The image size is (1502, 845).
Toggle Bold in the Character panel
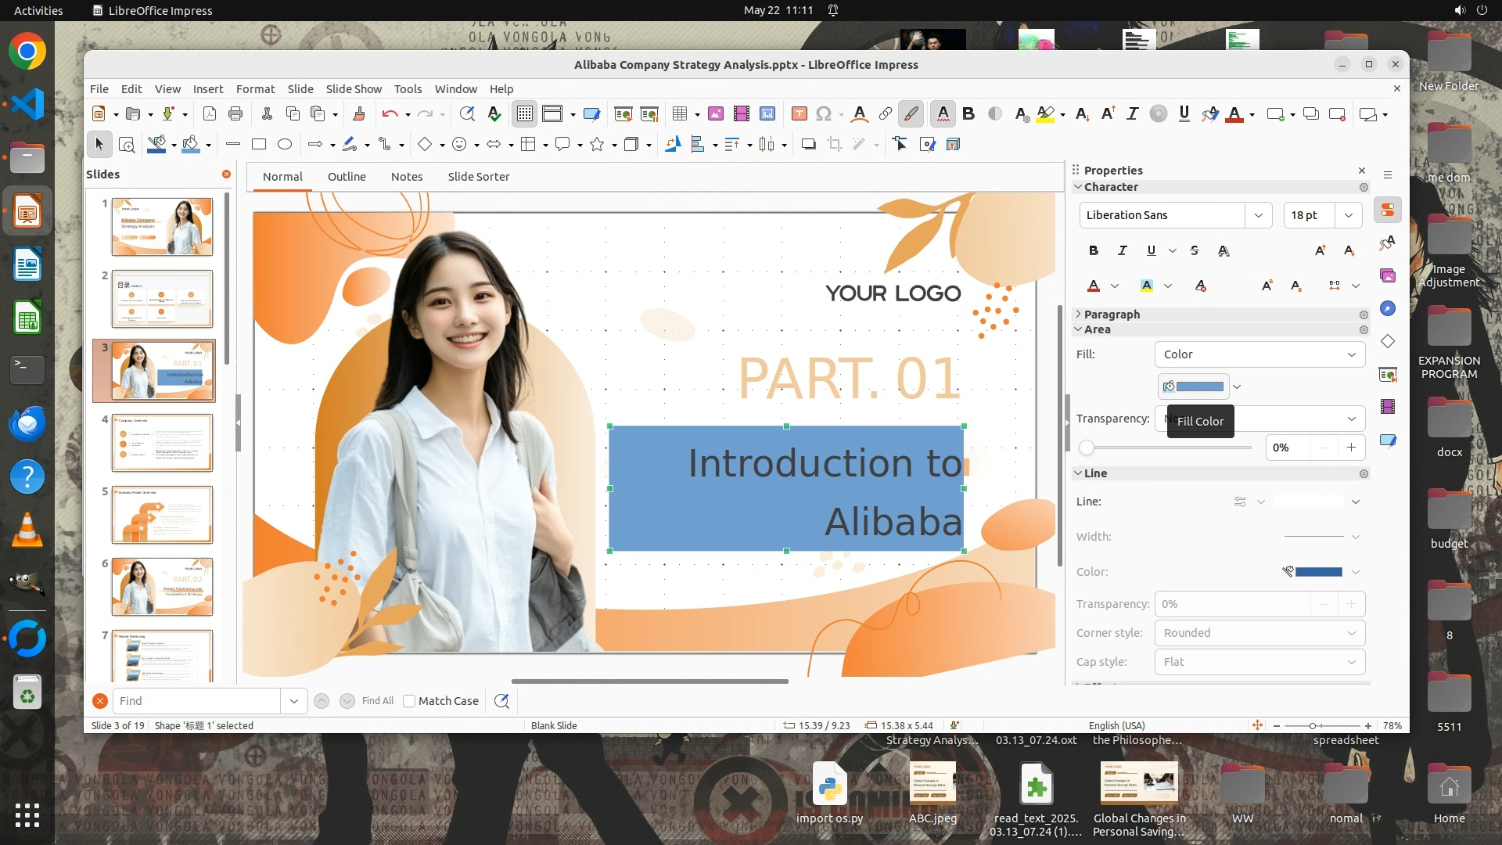point(1094,250)
